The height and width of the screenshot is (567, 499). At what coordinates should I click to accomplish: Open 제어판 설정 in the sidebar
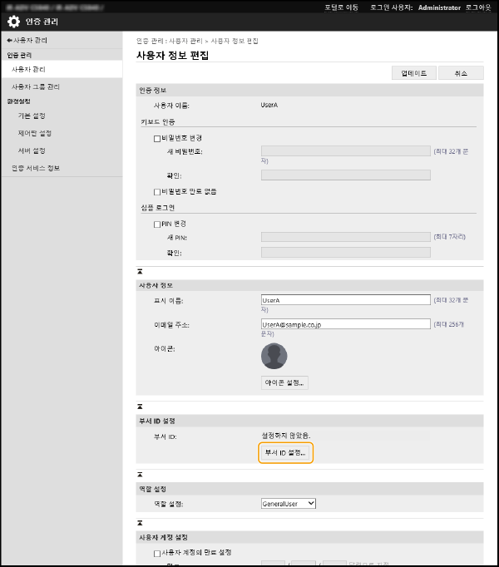[x=35, y=133]
